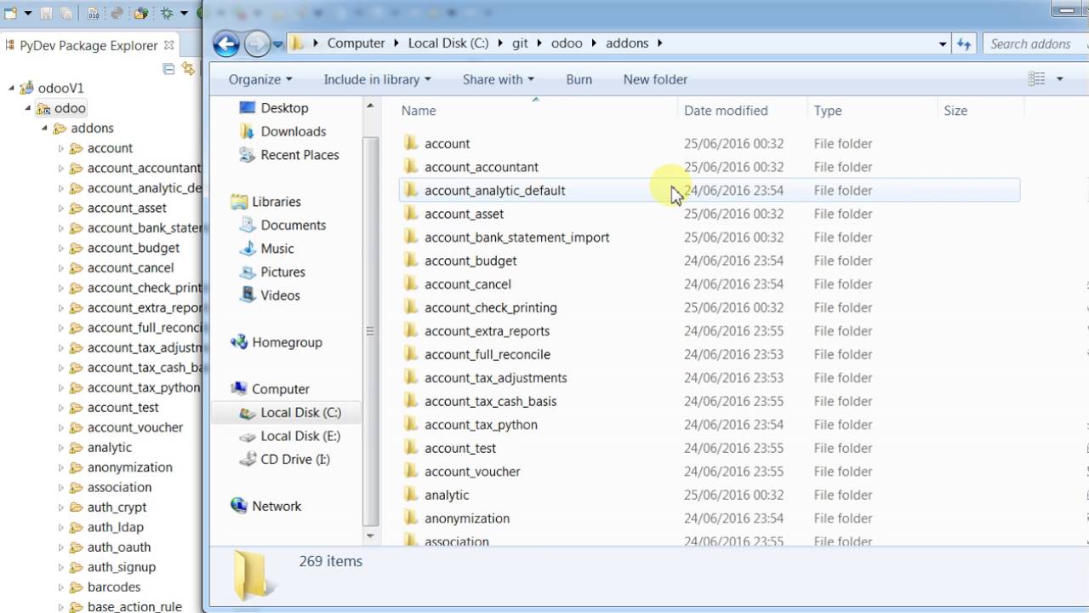This screenshot has height=613, width=1089.
Task: Click git in the address breadcrumb
Action: tap(520, 43)
